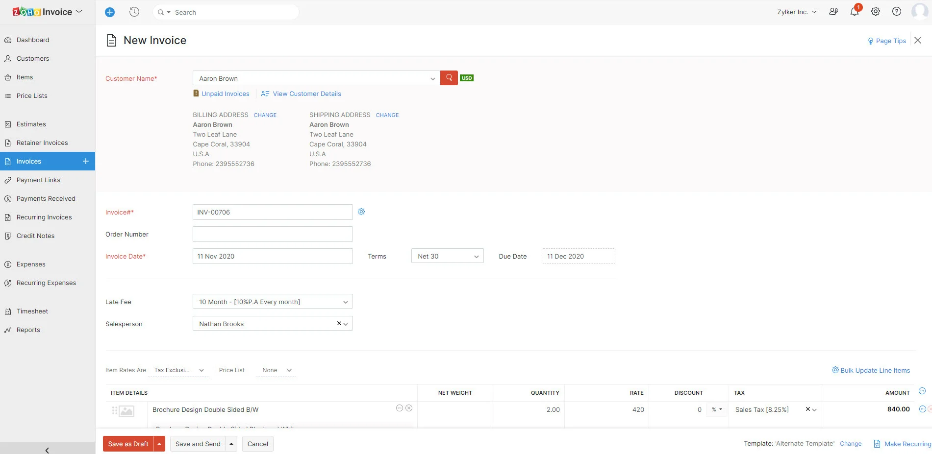This screenshot has width=932, height=454.
Task: Clear the Nathan Brooks salesperson selection
Action: (x=339, y=323)
